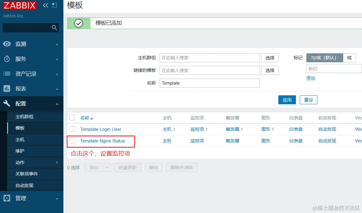Image resolution: width=362 pixels, height=213 pixels.
Task: Open 自动发现 in the sidebar
Action: coord(35,185)
